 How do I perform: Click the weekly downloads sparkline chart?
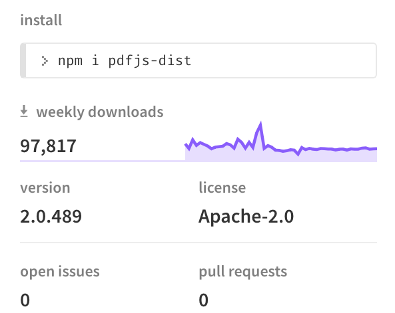click(x=281, y=142)
